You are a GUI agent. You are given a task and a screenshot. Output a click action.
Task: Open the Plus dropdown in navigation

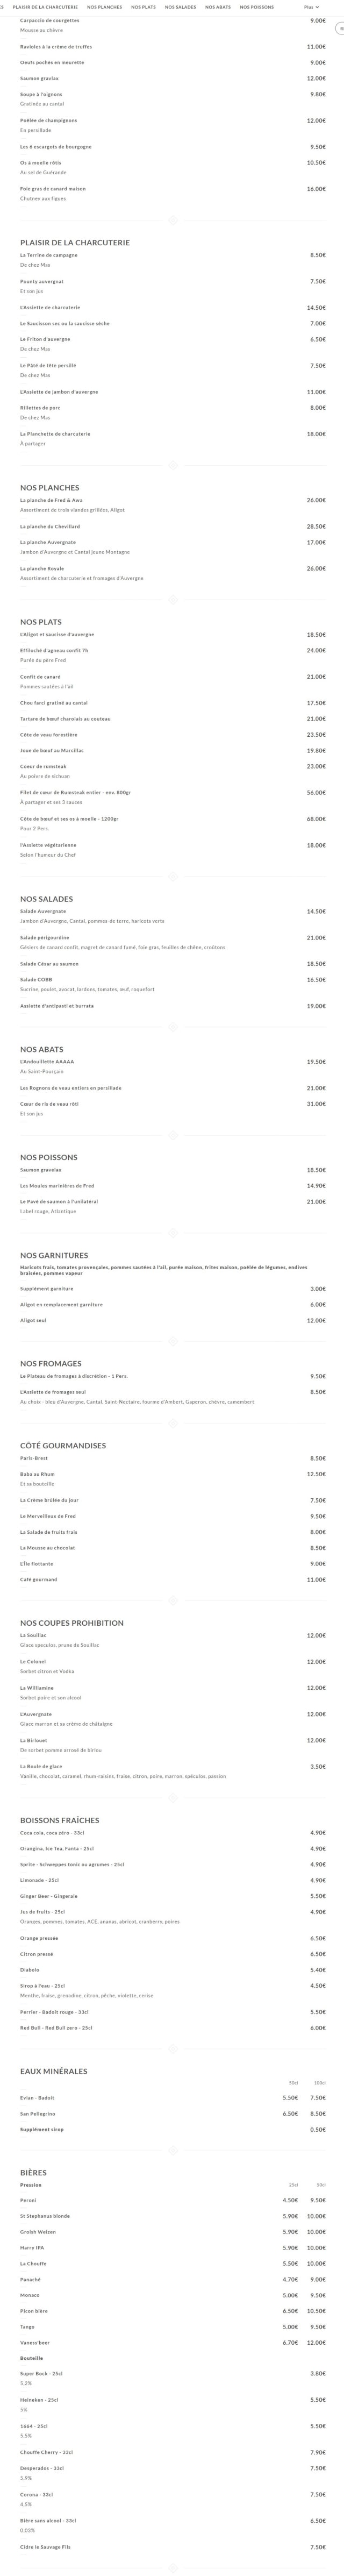coord(311,7)
